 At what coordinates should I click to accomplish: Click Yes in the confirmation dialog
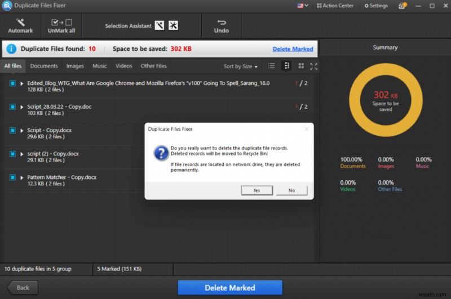(257, 190)
